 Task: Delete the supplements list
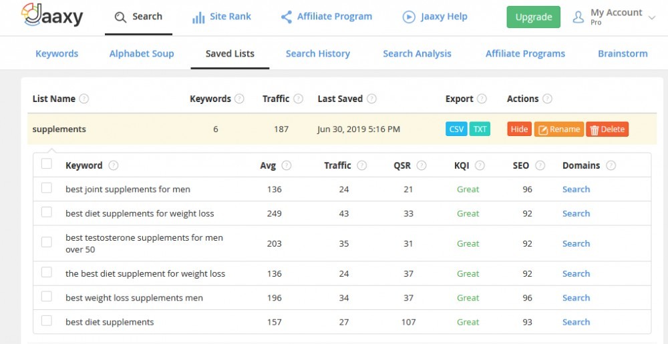pos(607,129)
